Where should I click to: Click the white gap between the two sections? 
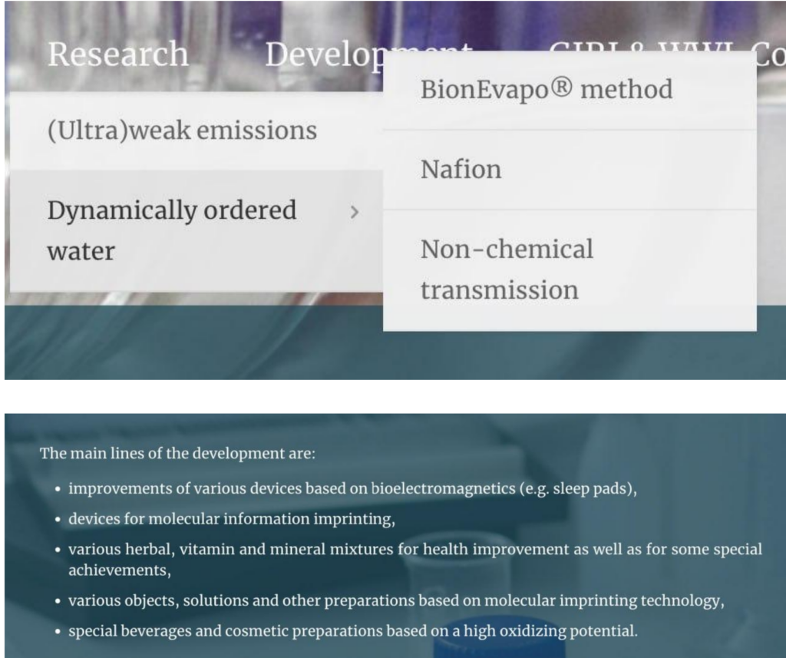point(393,396)
